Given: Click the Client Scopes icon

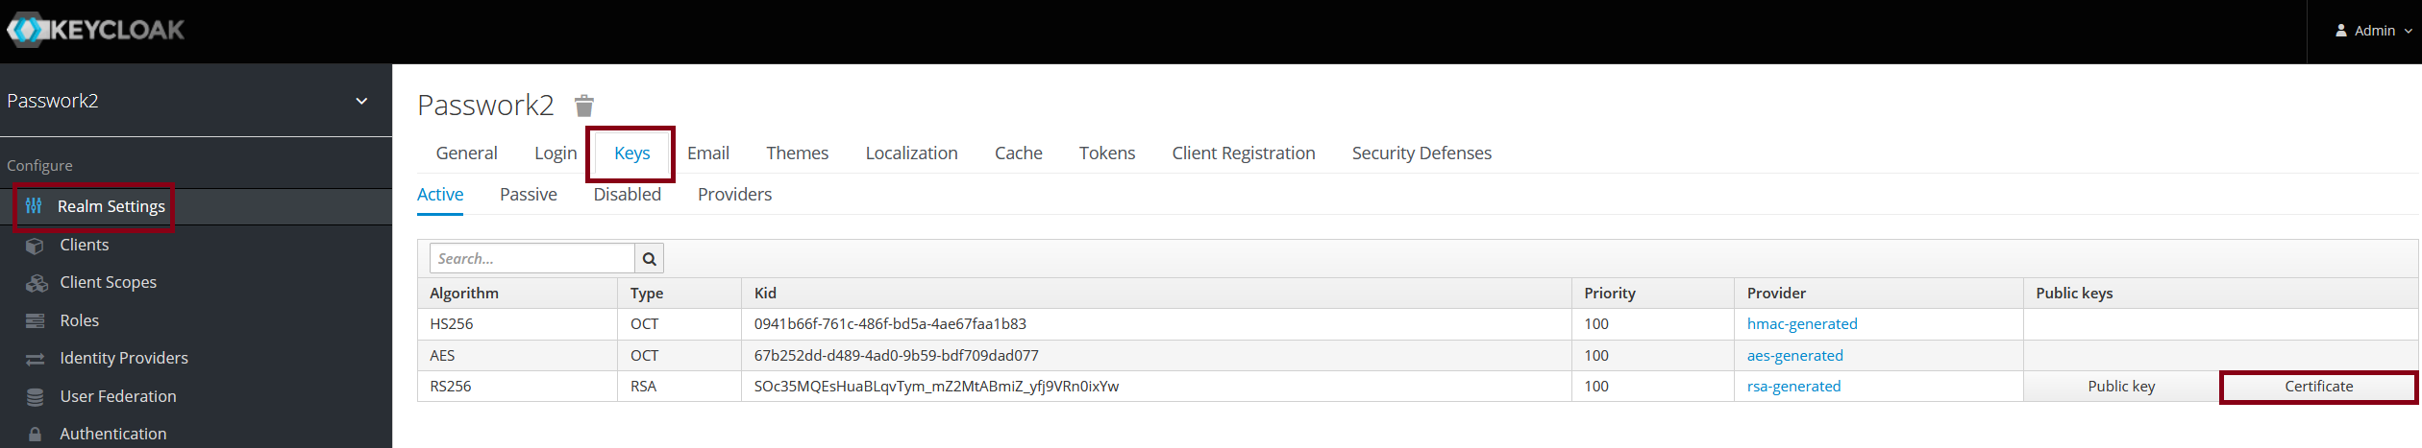Looking at the screenshot, I should pyautogui.click(x=36, y=283).
